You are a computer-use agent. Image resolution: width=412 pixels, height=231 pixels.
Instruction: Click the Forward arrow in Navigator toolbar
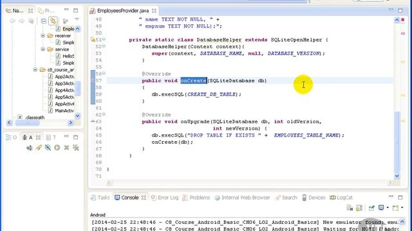pyautogui.click(x=21, y=21)
